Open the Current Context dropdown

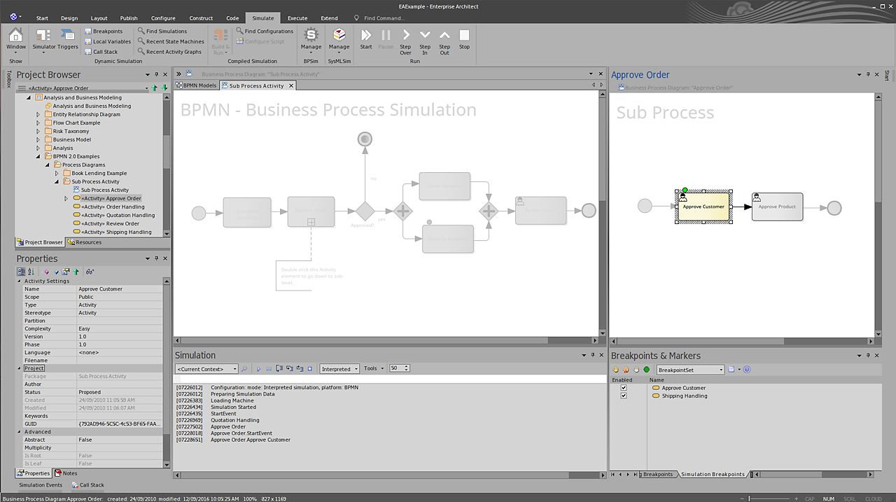pyautogui.click(x=207, y=369)
